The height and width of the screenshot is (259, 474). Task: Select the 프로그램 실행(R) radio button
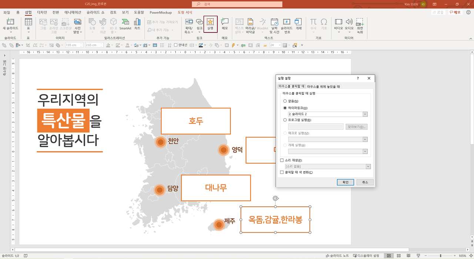[x=285, y=120]
